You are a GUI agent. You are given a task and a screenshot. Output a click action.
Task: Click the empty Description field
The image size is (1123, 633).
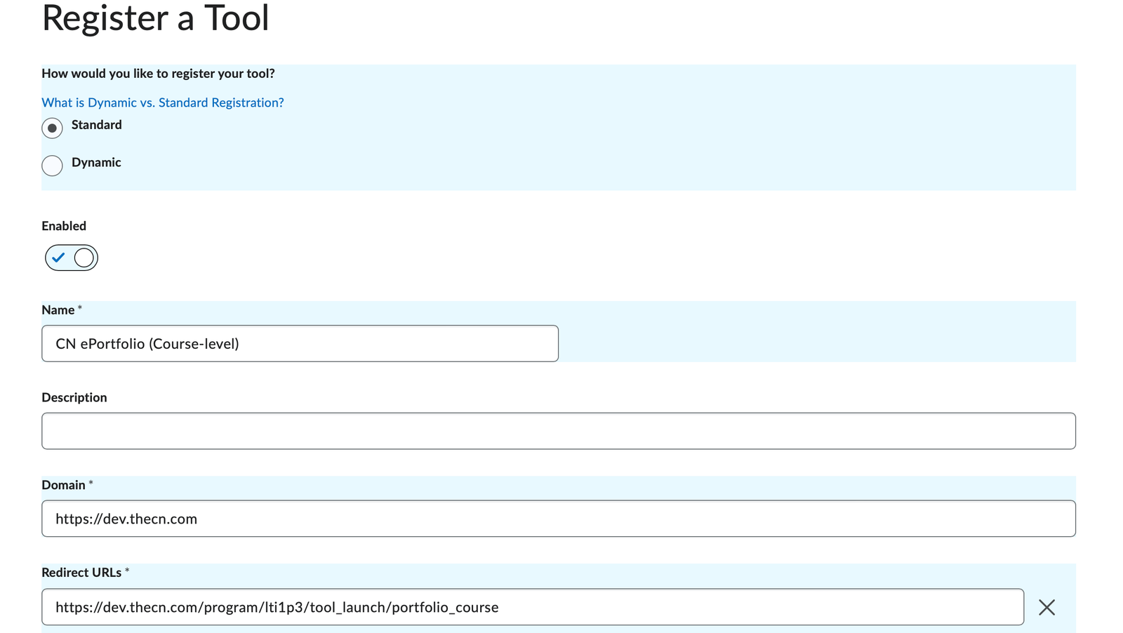point(559,431)
